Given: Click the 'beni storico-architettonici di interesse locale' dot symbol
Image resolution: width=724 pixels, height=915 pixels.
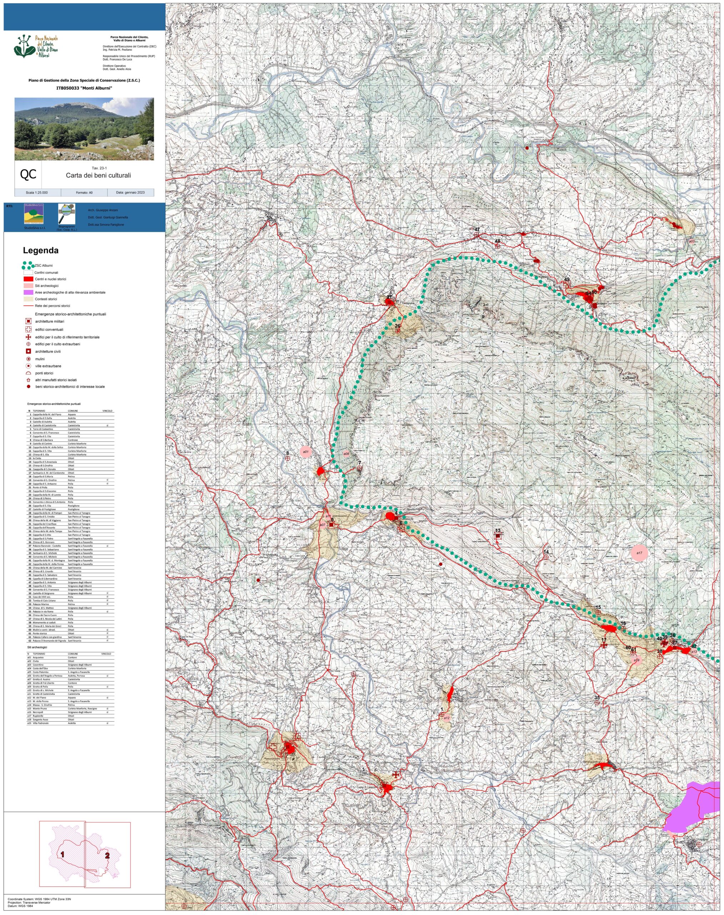Looking at the screenshot, I should click(x=29, y=386).
